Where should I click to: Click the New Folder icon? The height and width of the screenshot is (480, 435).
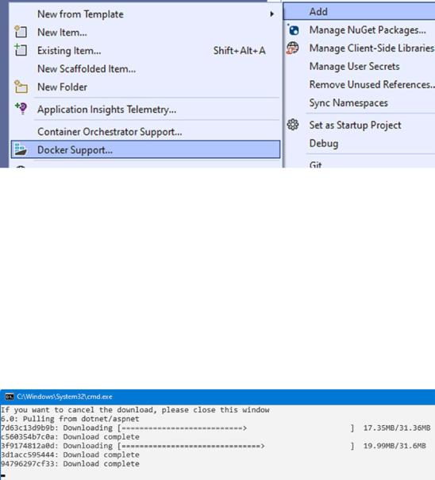(21, 87)
